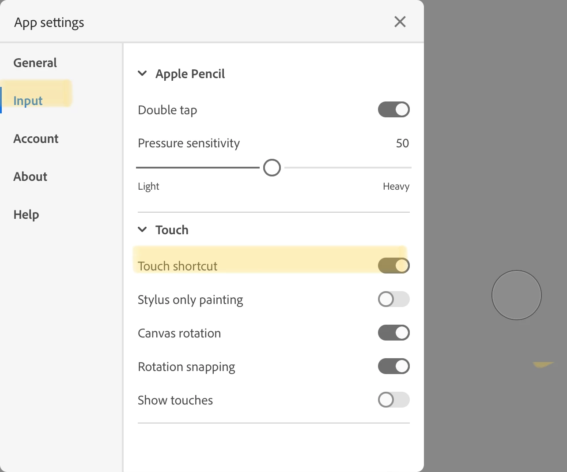Turn off Canvas rotation
The height and width of the screenshot is (472, 567).
point(394,333)
